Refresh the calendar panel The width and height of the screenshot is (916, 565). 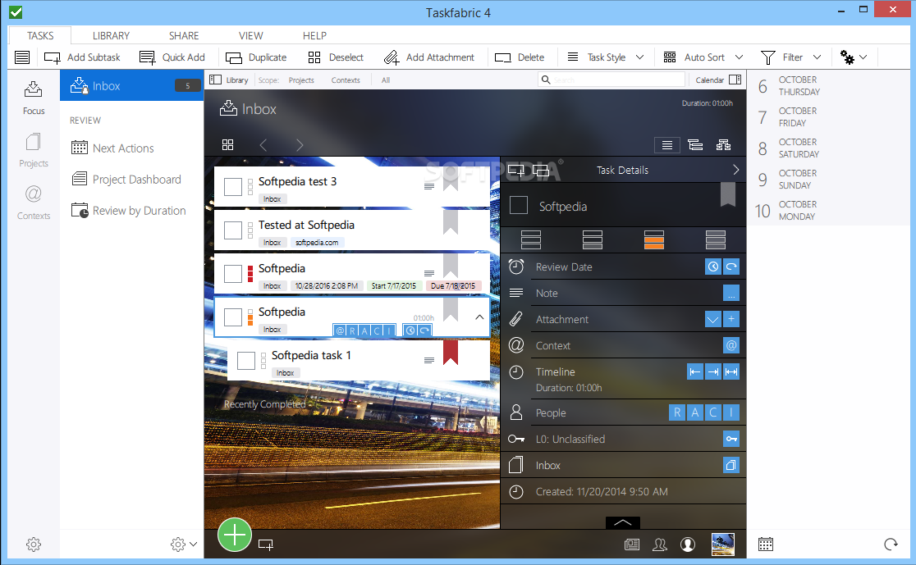point(891,544)
